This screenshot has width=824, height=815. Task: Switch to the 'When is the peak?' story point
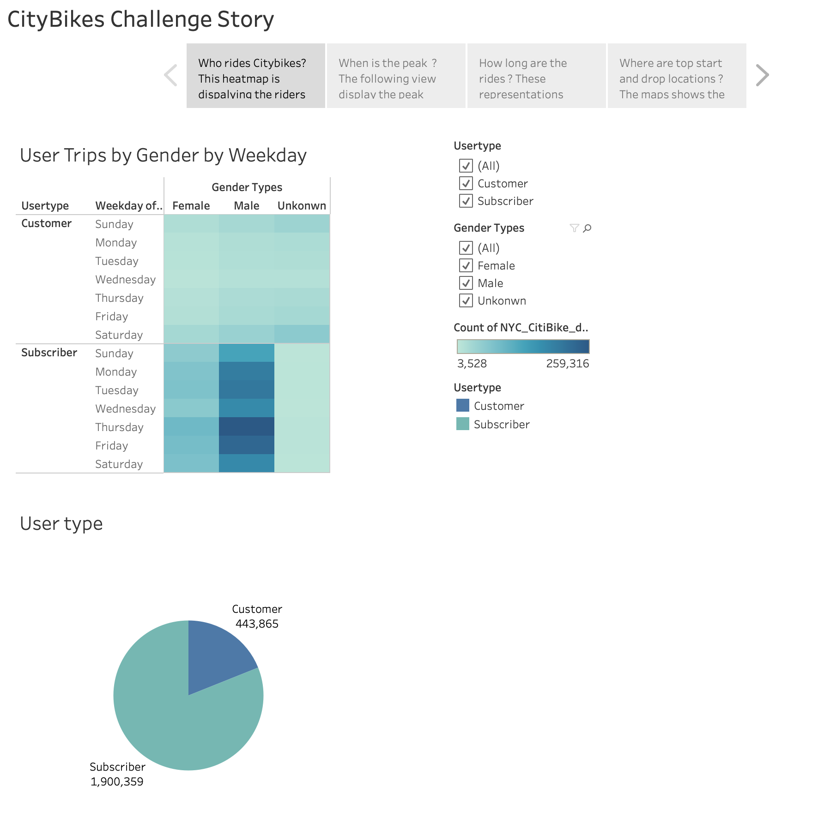pyautogui.click(x=395, y=75)
